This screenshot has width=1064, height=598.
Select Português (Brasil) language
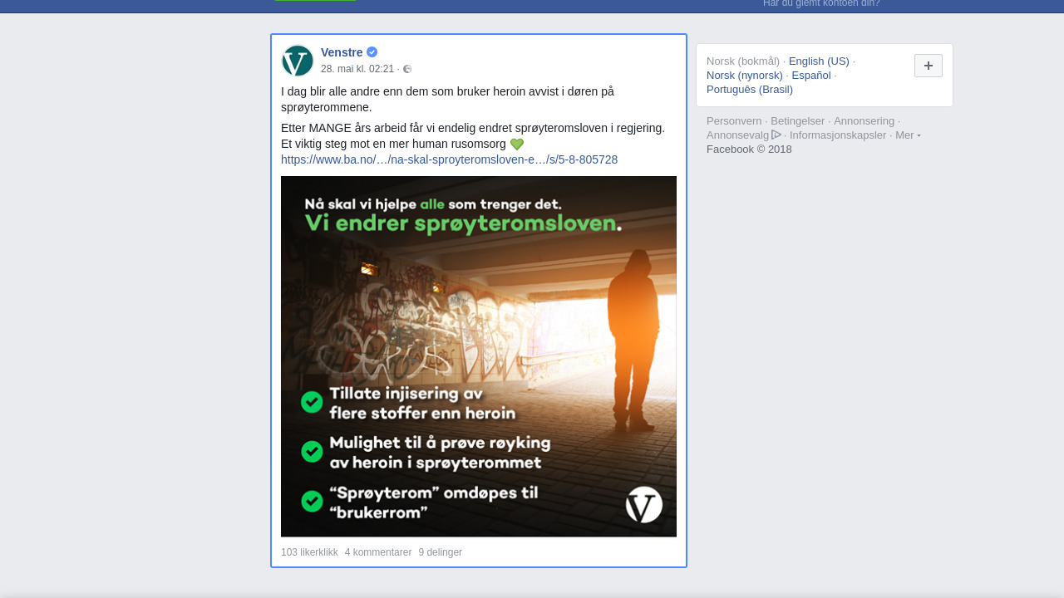[x=750, y=89]
